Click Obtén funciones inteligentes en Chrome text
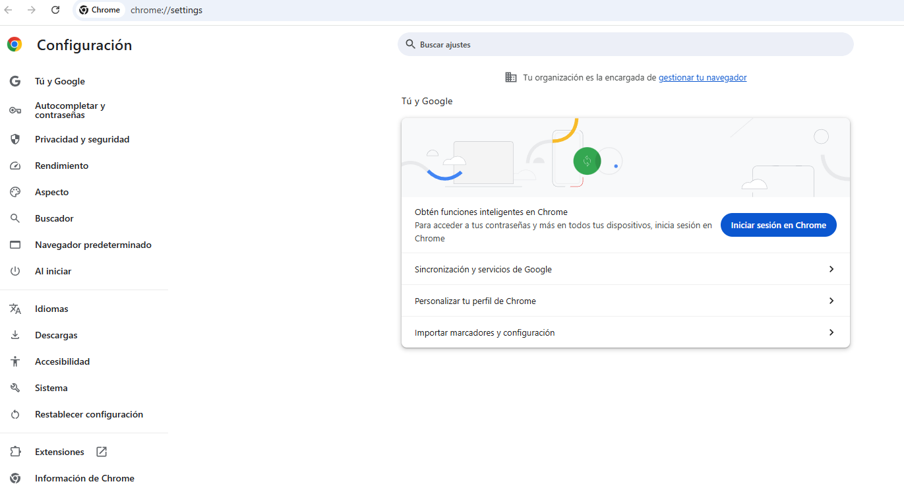This screenshot has height=492, width=904. (x=491, y=212)
